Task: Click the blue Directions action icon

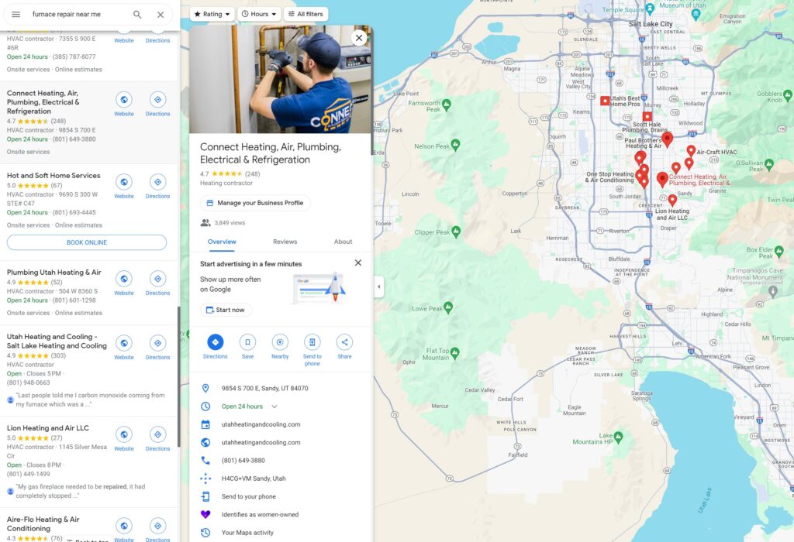Action: pyautogui.click(x=216, y=343)
